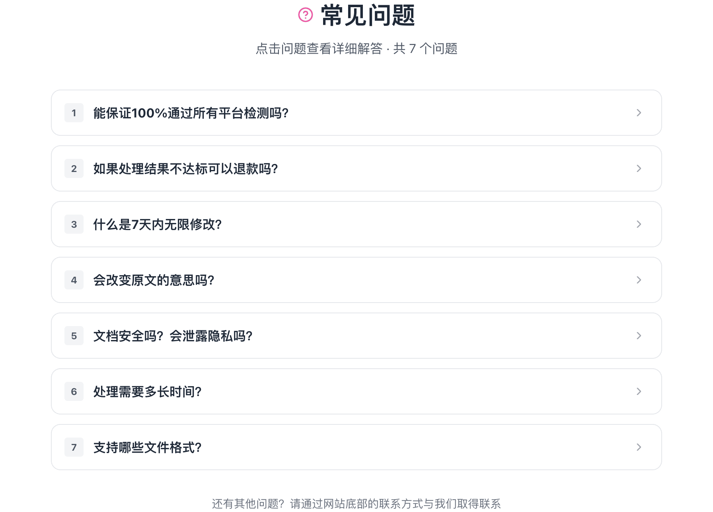Click the number badge 1 on first question
Viewport: 713px width, 512px height.
[x=74, y=113]
